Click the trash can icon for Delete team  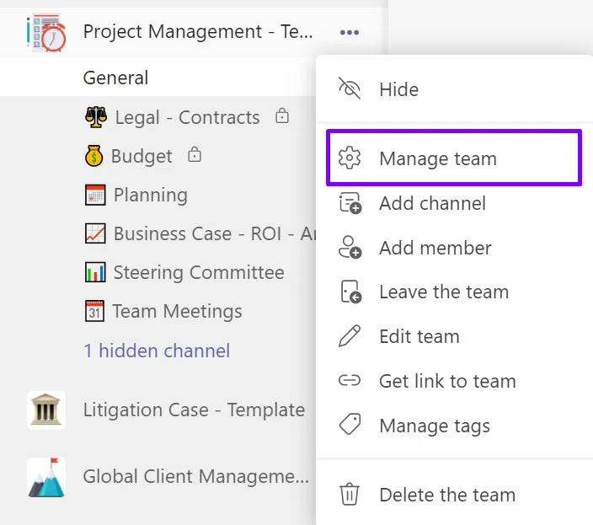pos(350,494)
